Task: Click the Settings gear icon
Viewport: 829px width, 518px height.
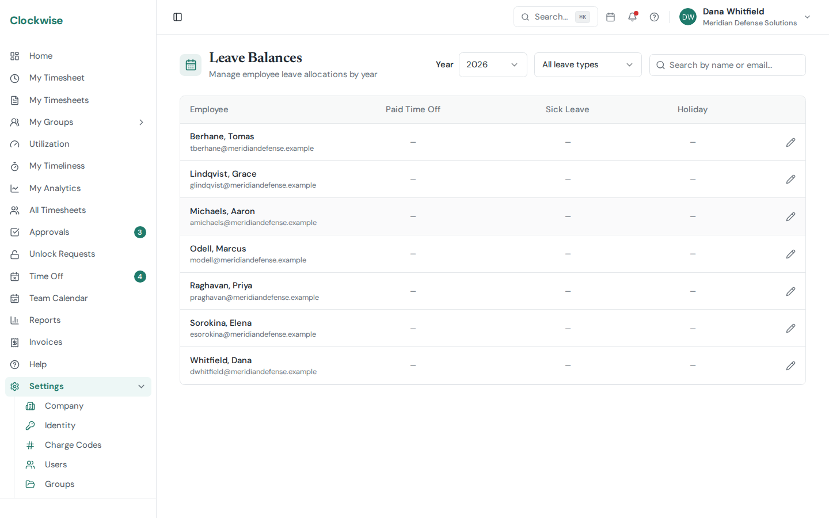Action: coord(15,386)
